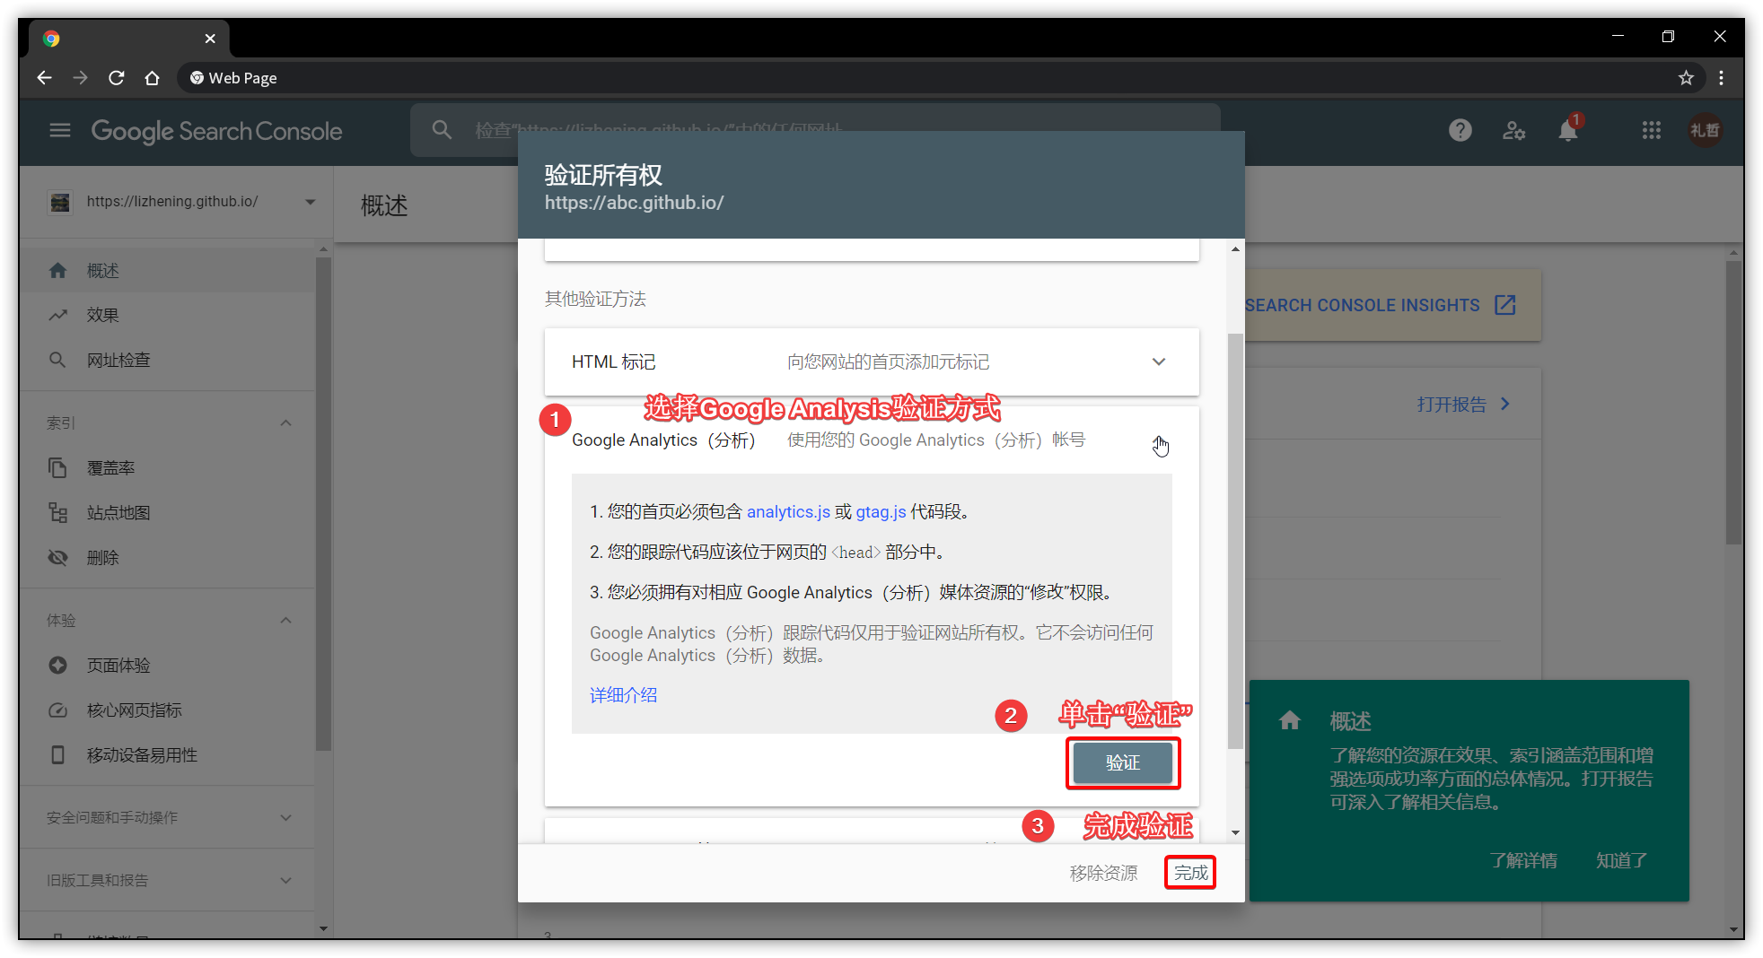Open SEARCH CONSOLE INSIGHTS link

(1380, 305)
